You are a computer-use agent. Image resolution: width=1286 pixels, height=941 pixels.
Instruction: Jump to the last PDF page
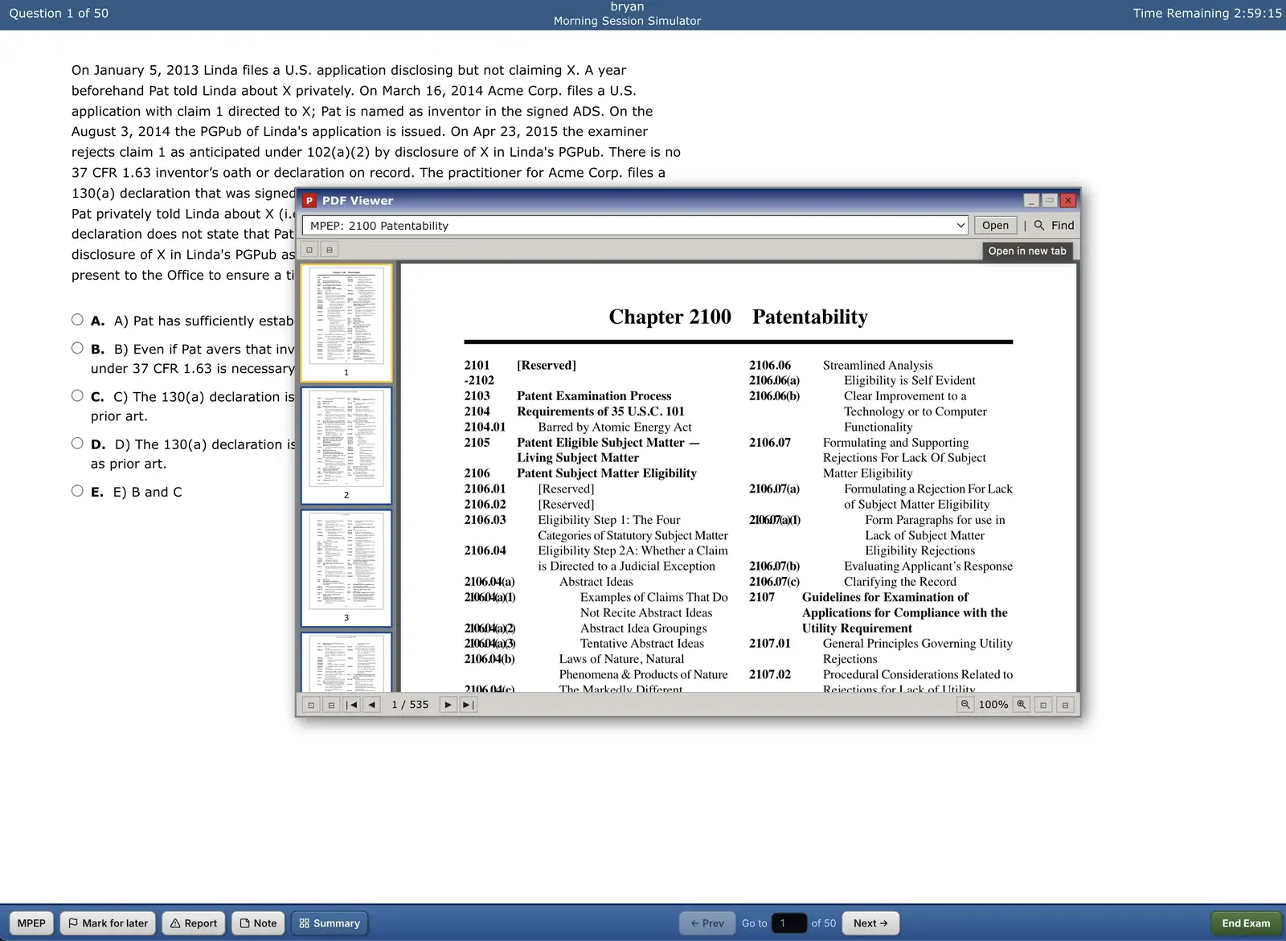468,705
